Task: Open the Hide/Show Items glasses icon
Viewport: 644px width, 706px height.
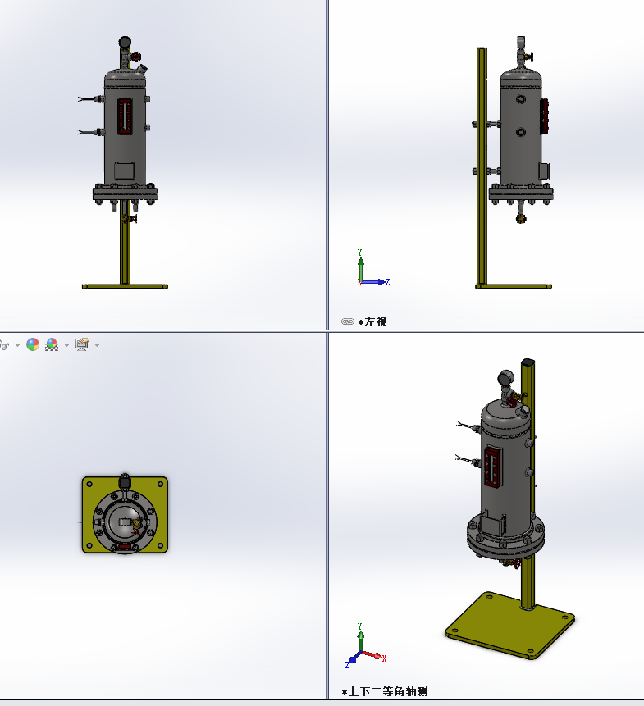Action: tap(4, 345)
